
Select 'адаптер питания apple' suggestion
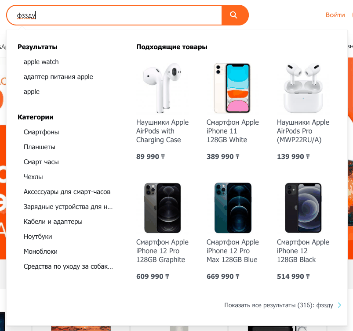[x=58, y=77]
